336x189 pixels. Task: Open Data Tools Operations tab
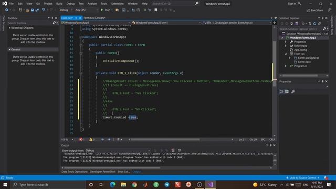pos(75,172)
